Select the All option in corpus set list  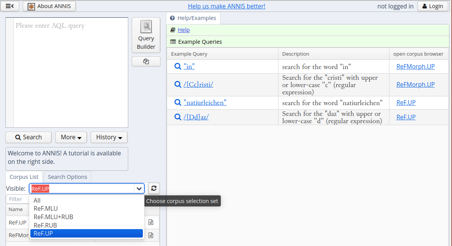coord(37,200)
